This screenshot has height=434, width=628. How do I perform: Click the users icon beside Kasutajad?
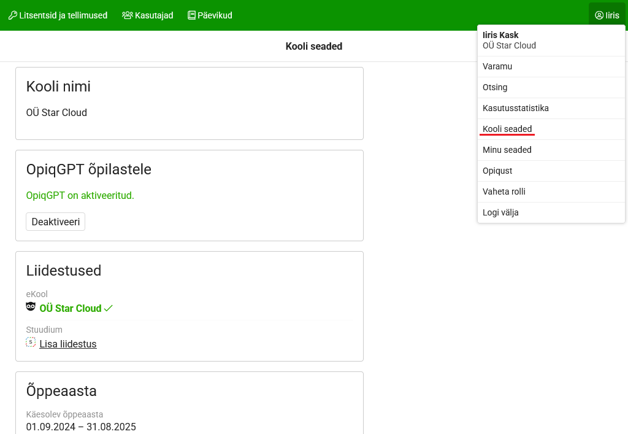coord(128,15)
